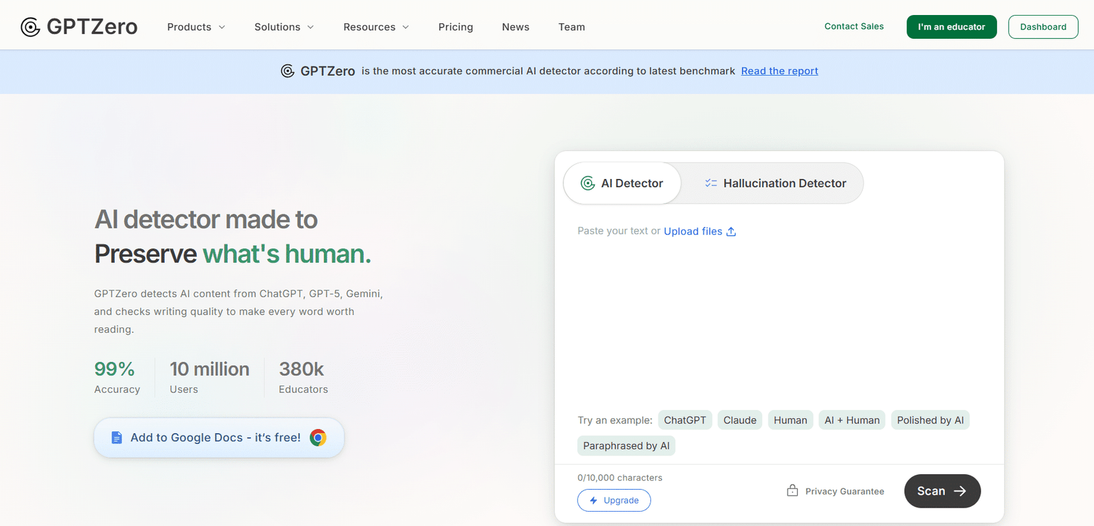Click the checklist icon on Hallucination Detector tab

711,183
